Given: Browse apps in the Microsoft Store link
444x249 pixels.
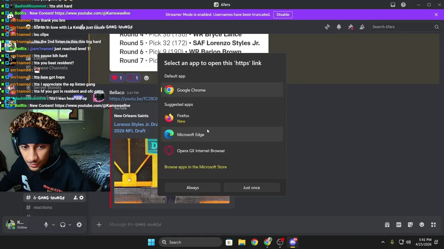Looking at the screenshot, I should (x=195, y=167).
